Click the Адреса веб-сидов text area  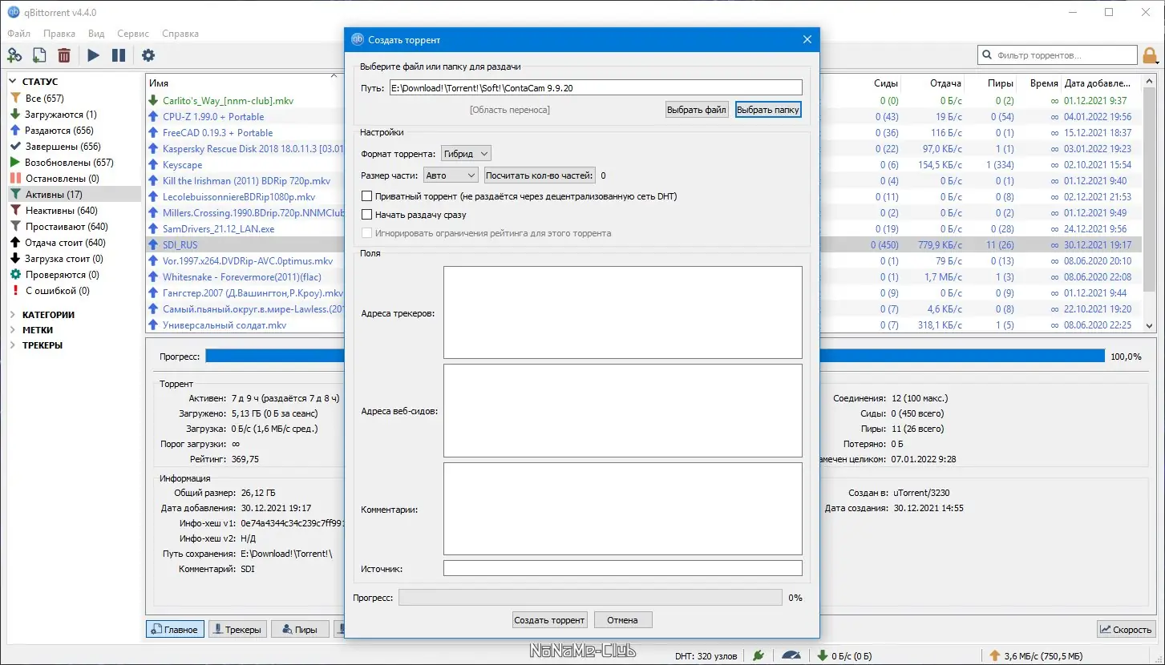[622, 411]
